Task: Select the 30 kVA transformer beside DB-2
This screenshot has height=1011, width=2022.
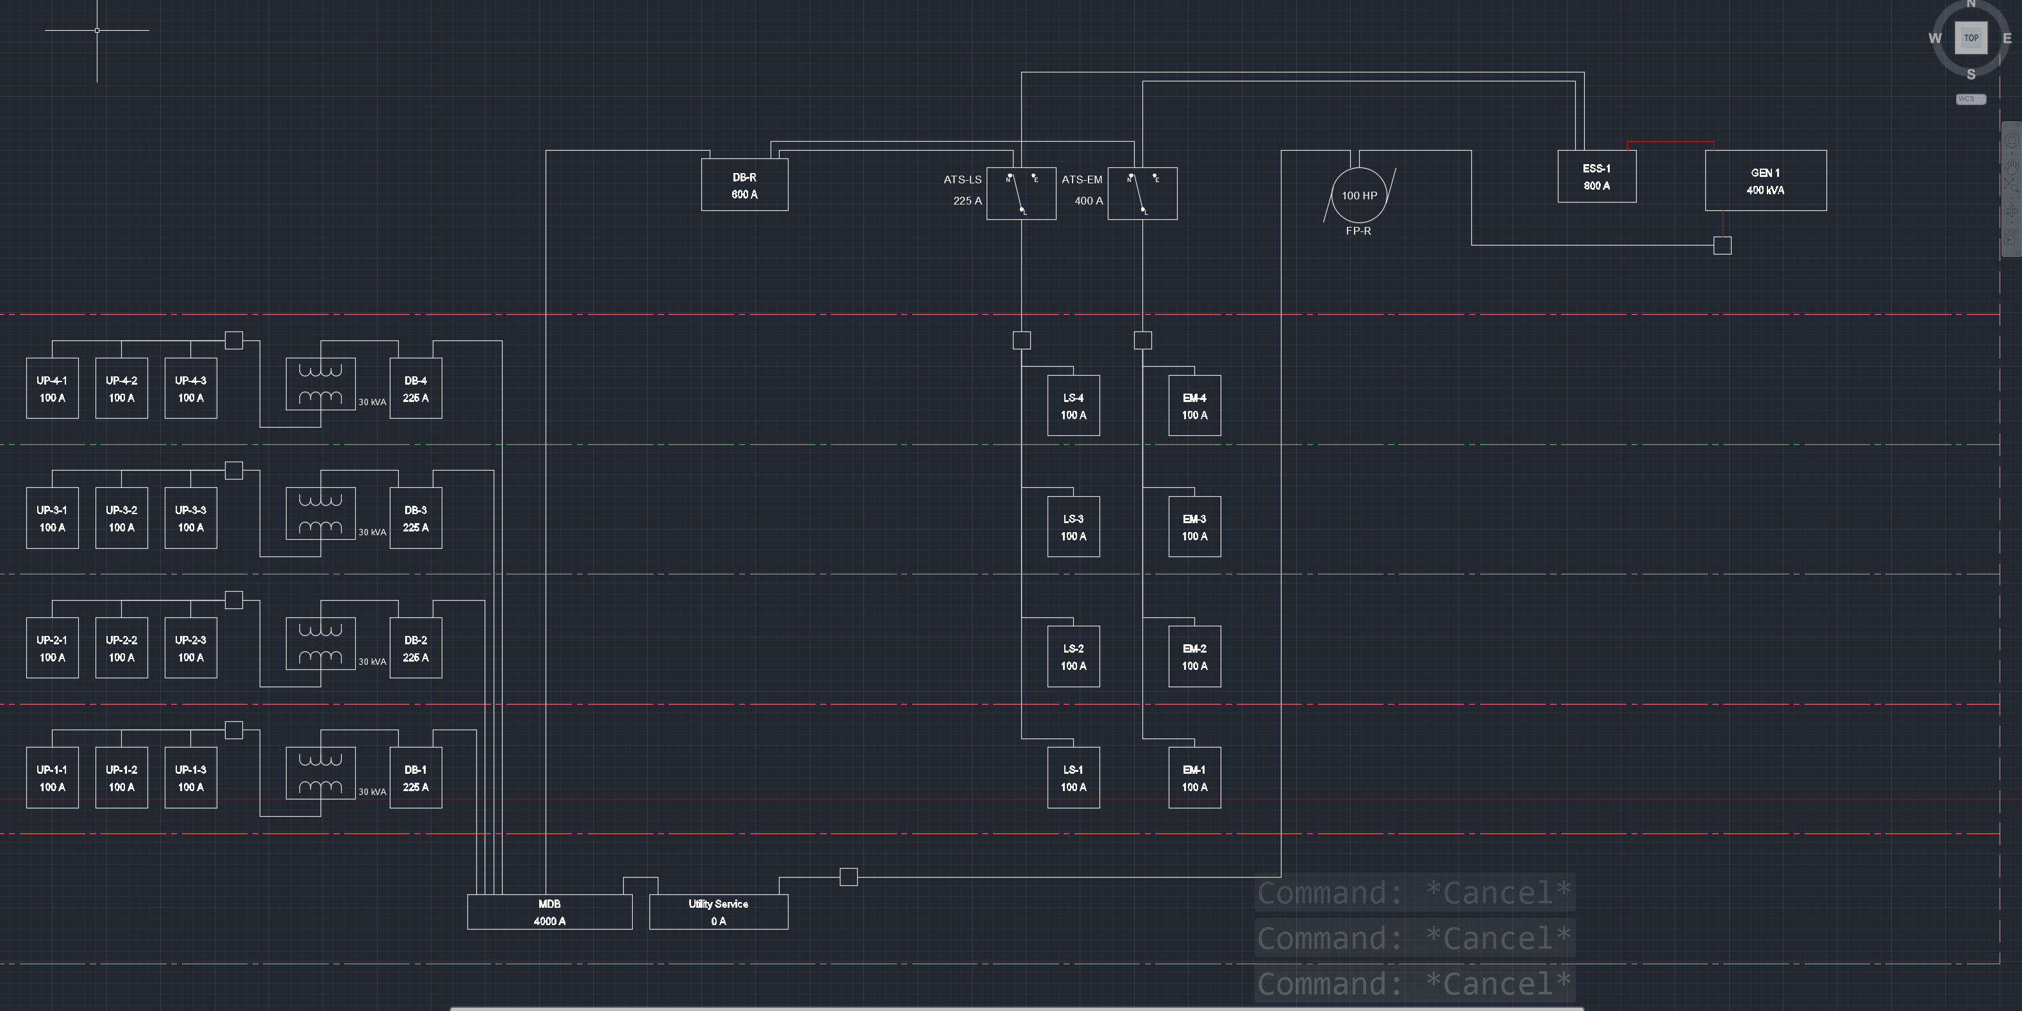Action: pos(321,644)
